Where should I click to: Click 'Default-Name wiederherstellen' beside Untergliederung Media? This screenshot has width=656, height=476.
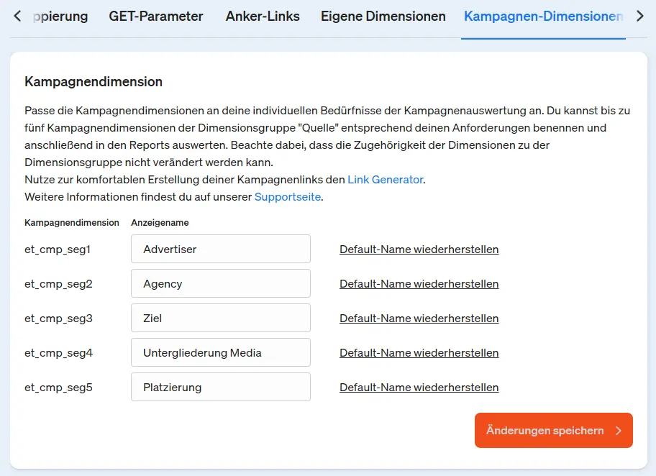[x=419, y=353]
